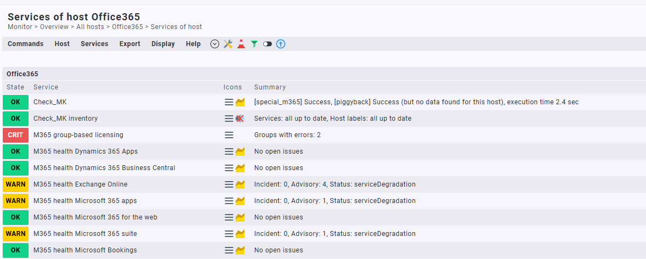Viewport: 646px width, 259px height.
Task: Open action menu for Dynamics 365 Business Central
Action: tap(229, 168)
